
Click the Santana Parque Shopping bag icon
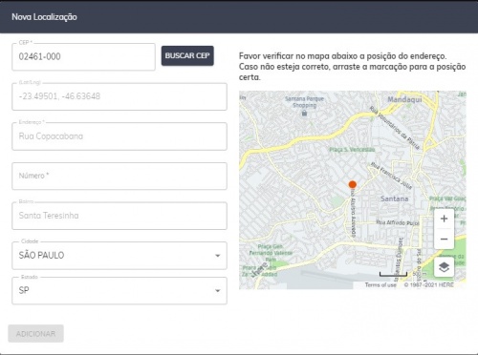304,113
